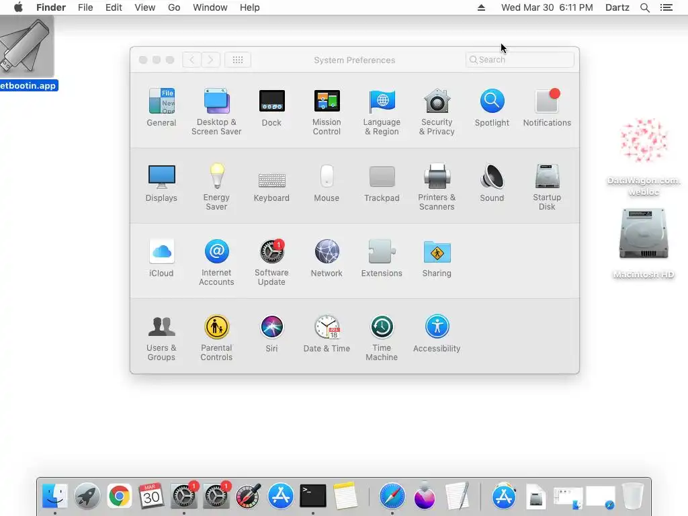Open Desktop & Screen Saver preferences
Viewport: 688px width, 516px height.
(216, 112)
